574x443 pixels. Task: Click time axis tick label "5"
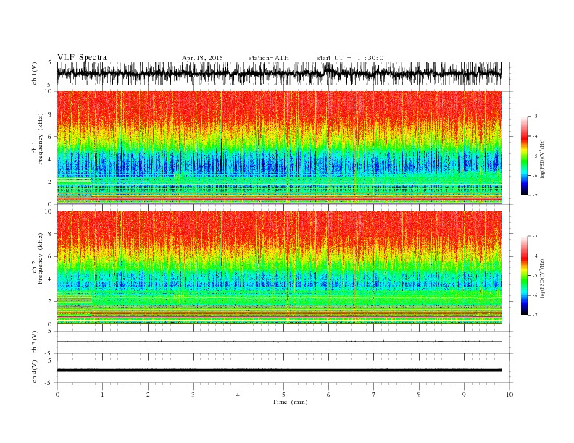pos(283,395)
